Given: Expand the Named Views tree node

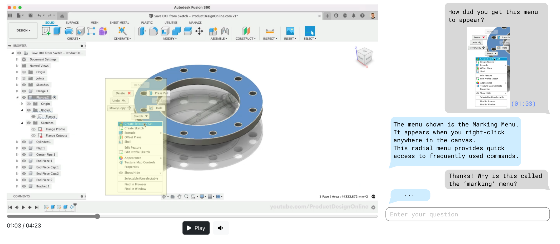Looking at the screenshot, I should [17, 66].
